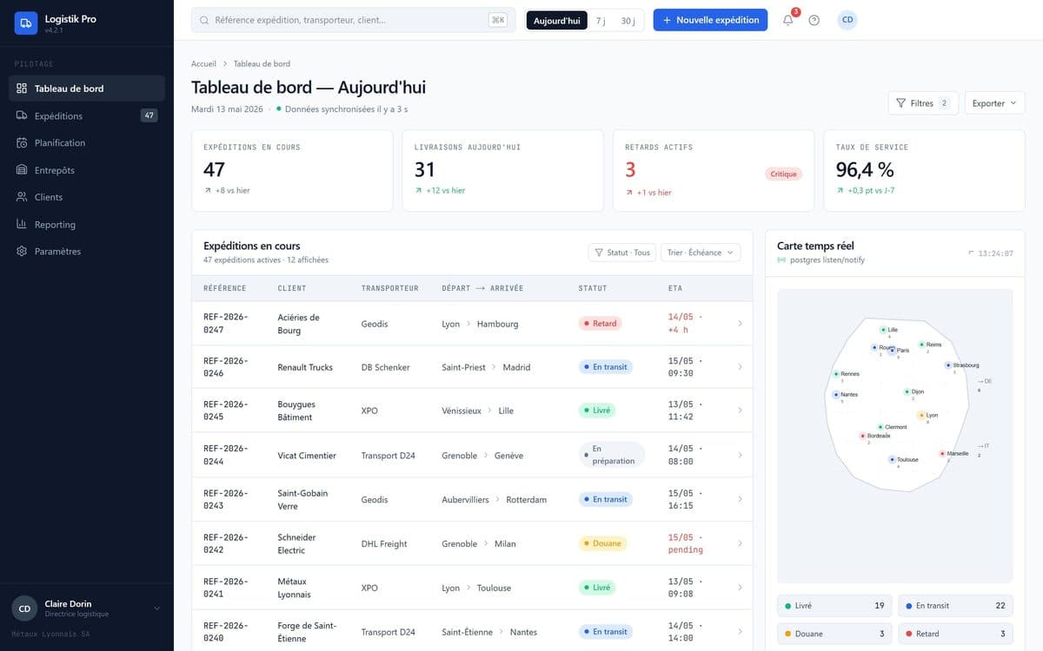The image size is (1043, 651).
Task: Open the Statut · Tous filter dropdown
Action: (x=622, y=253)
